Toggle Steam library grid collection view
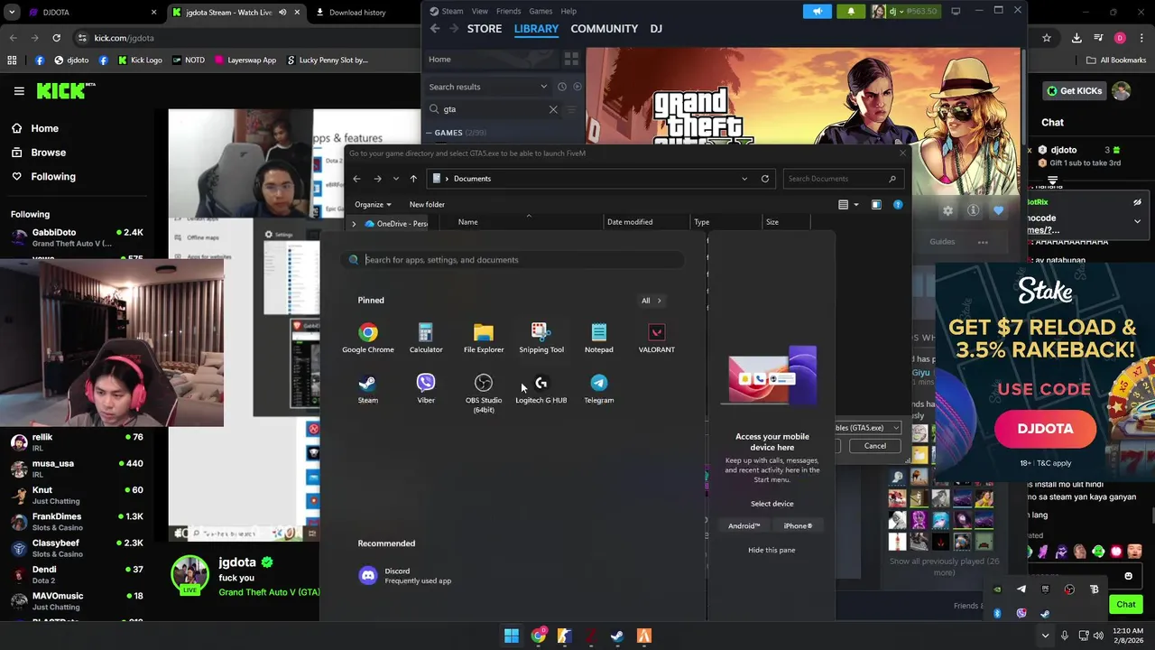Viewport: 1155px width, 650px height. click(x=571, y=59)
